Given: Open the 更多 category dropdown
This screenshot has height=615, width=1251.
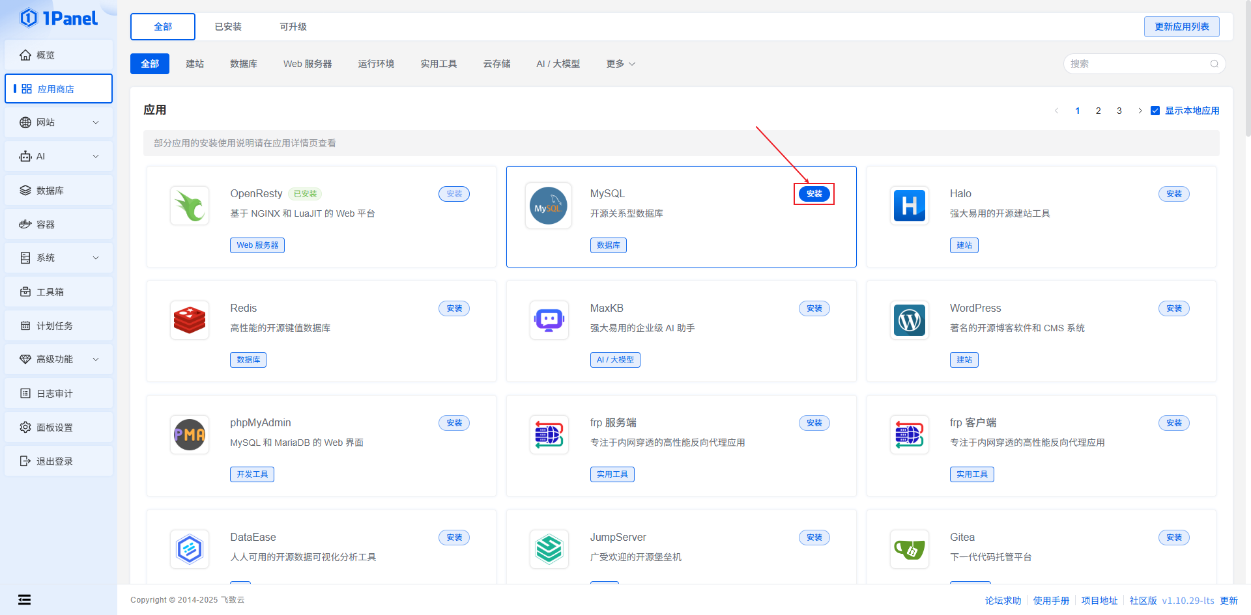Looking at the screenshot, I should [620, 64].
